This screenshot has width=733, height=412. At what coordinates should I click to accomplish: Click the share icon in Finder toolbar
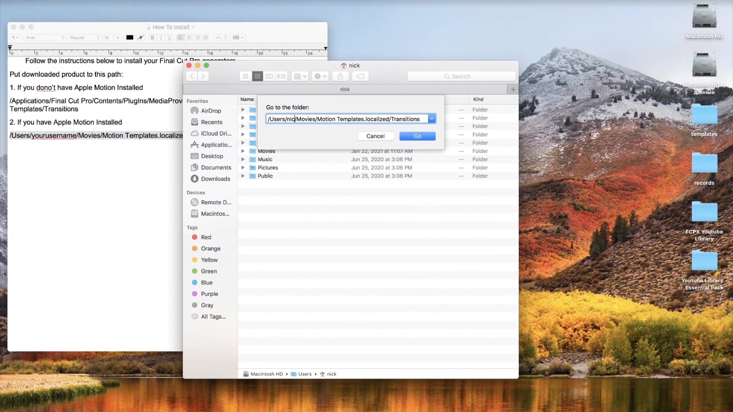click(x=340, y=76)
